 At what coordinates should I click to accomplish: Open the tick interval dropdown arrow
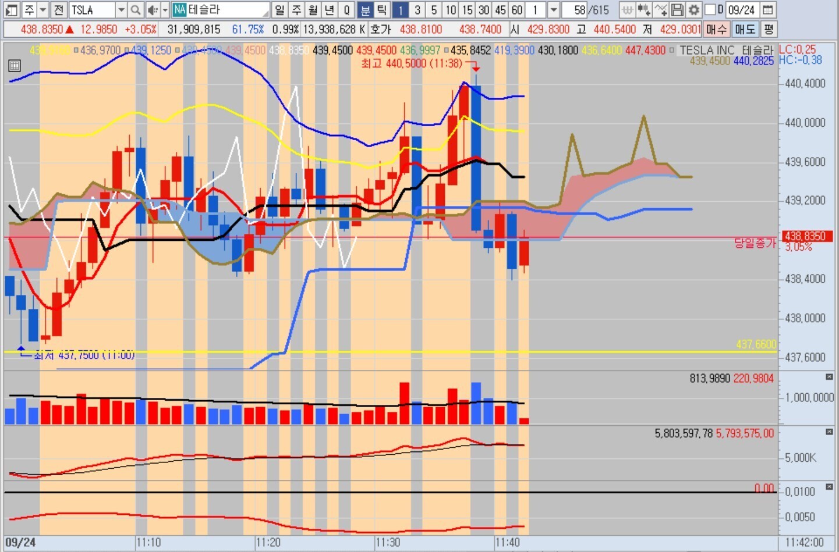[554, 10]
